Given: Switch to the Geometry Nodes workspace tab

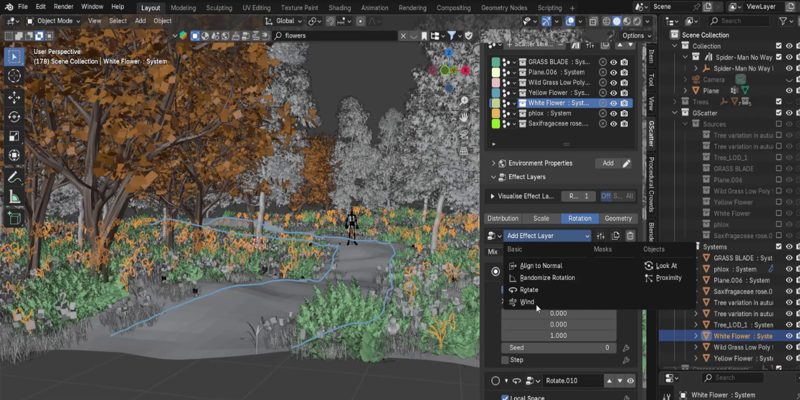Looking at the screenshot, I should pos(503,7).
